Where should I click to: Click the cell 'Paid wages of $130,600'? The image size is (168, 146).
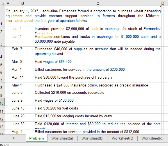[x=98, y=102]
